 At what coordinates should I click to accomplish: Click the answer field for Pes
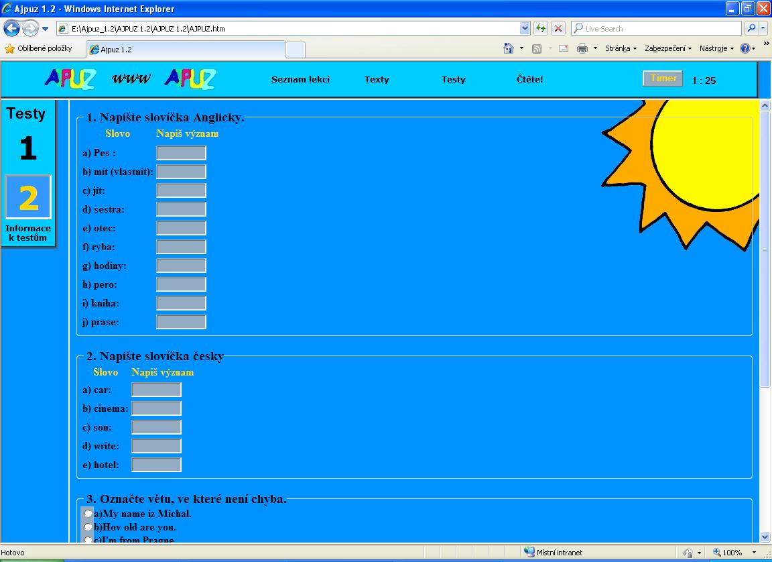181,153
